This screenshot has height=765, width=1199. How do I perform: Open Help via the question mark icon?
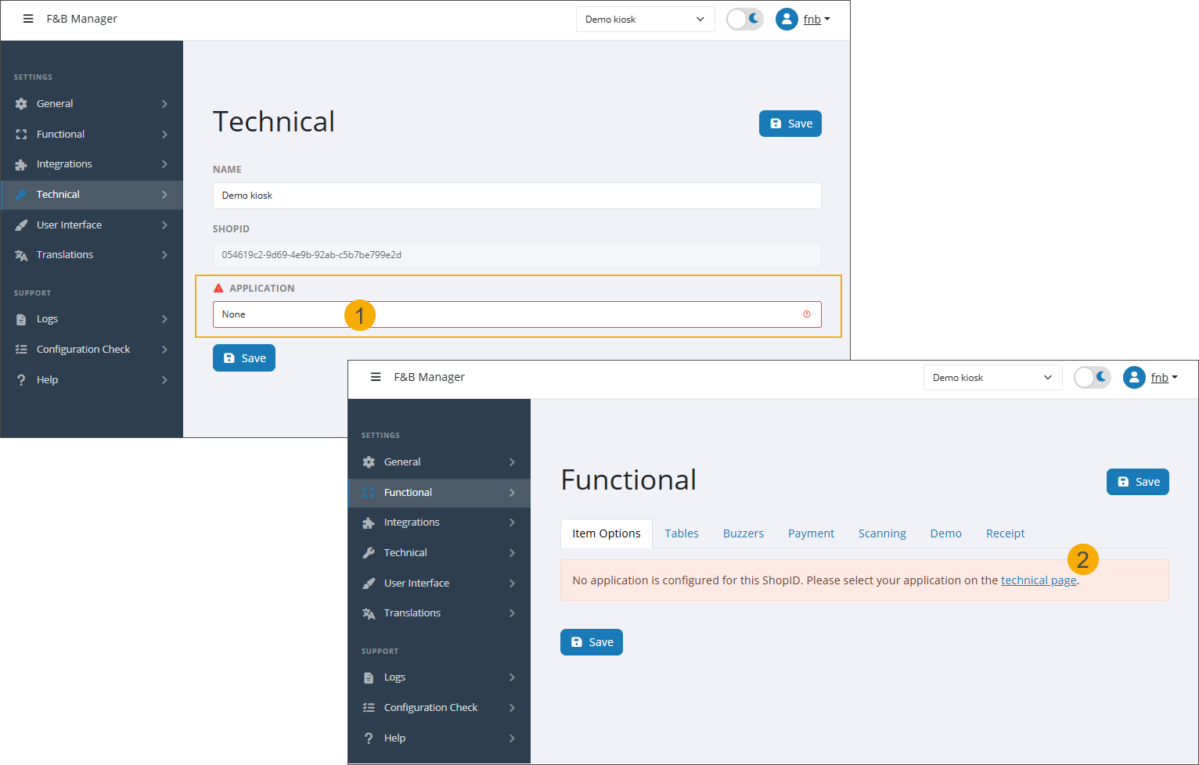[22, 379]
